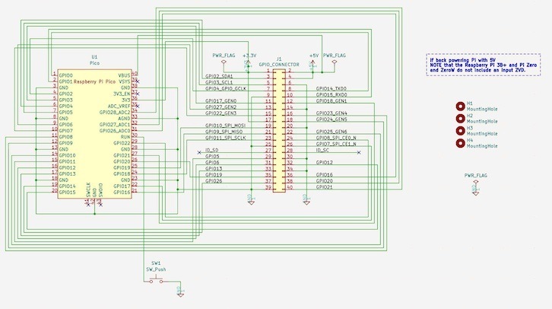Click the no-connect X under SWCLK
Screen dimensions: 552x309
coord(88,205)
